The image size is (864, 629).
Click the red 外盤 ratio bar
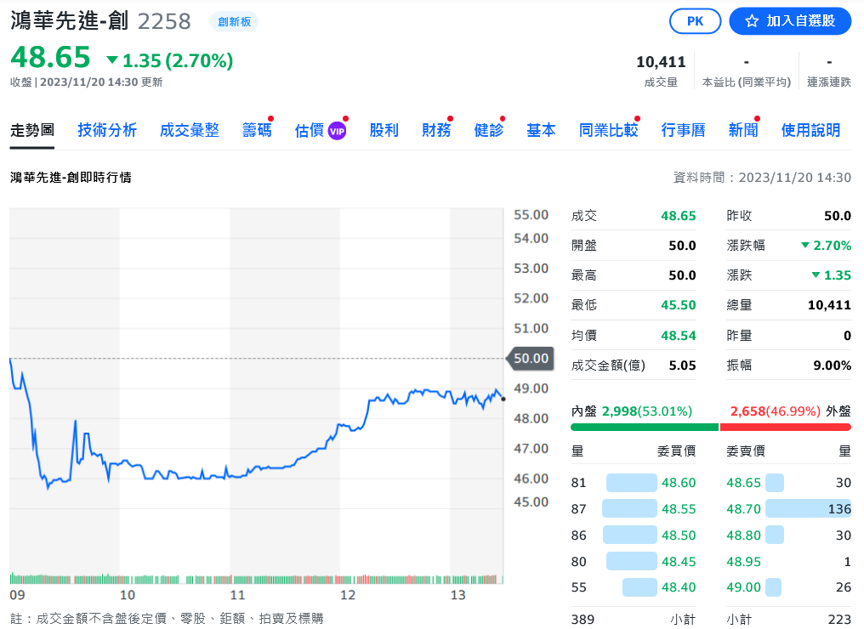click(x=785, y=427)
